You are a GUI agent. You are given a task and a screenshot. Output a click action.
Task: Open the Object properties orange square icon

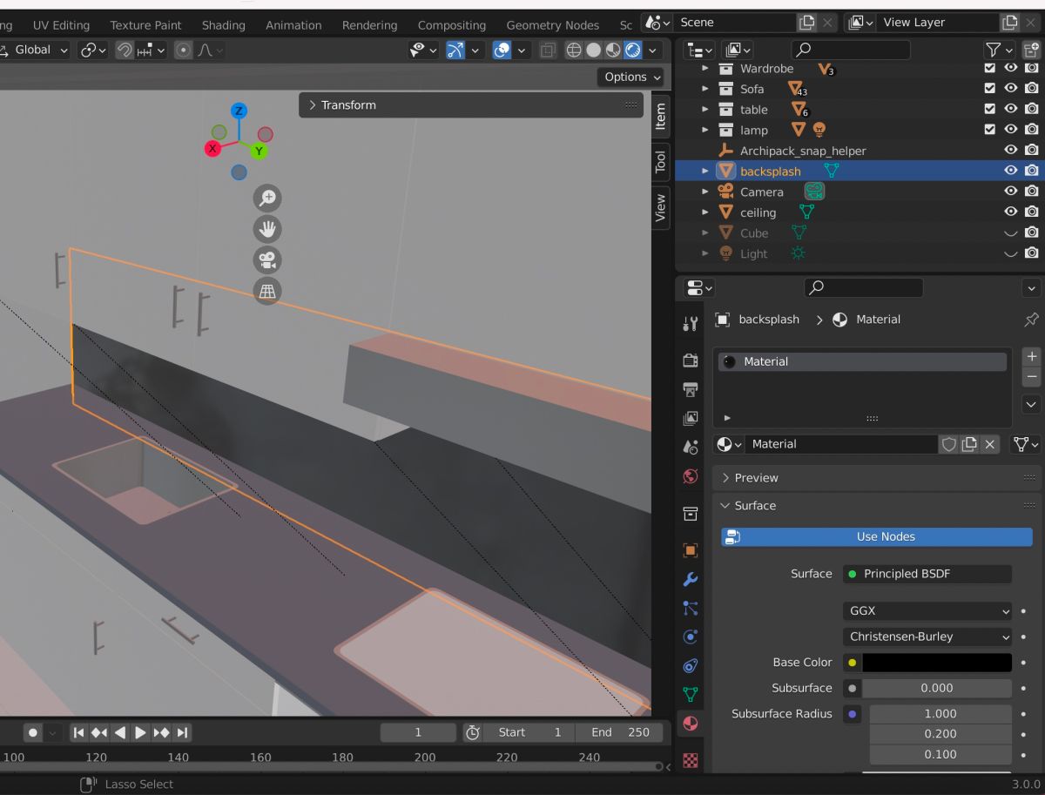point(691,550)
